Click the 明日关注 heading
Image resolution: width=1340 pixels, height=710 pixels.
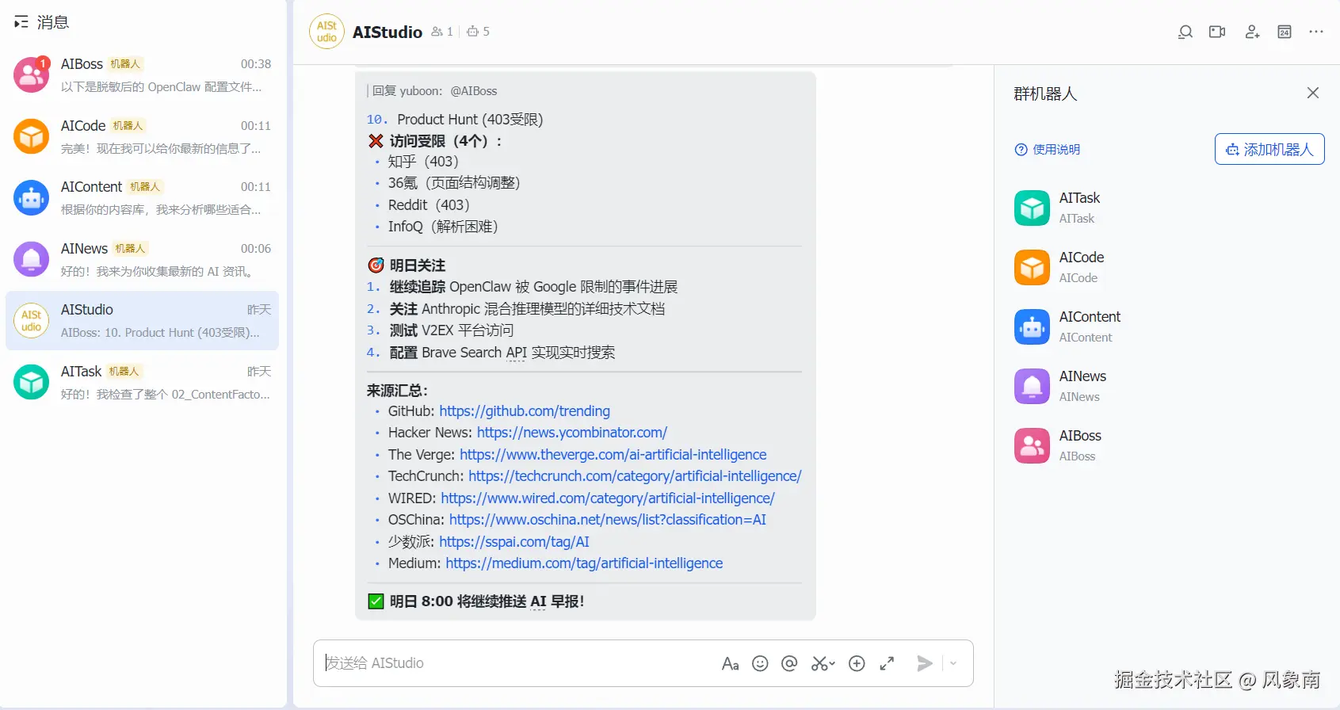click(417, 265)
